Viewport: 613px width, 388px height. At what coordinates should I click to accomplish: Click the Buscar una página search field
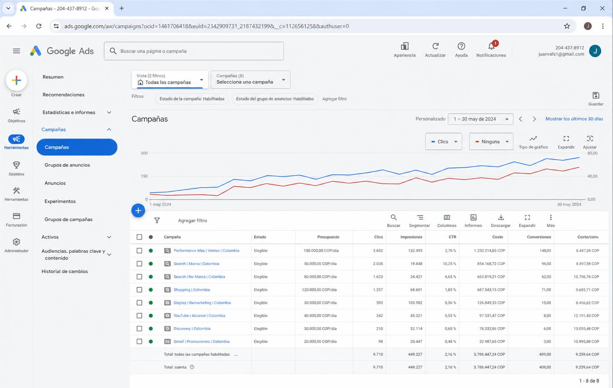coord(194,51)
